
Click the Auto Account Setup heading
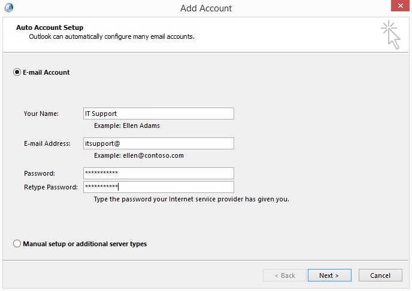[50, 27]
